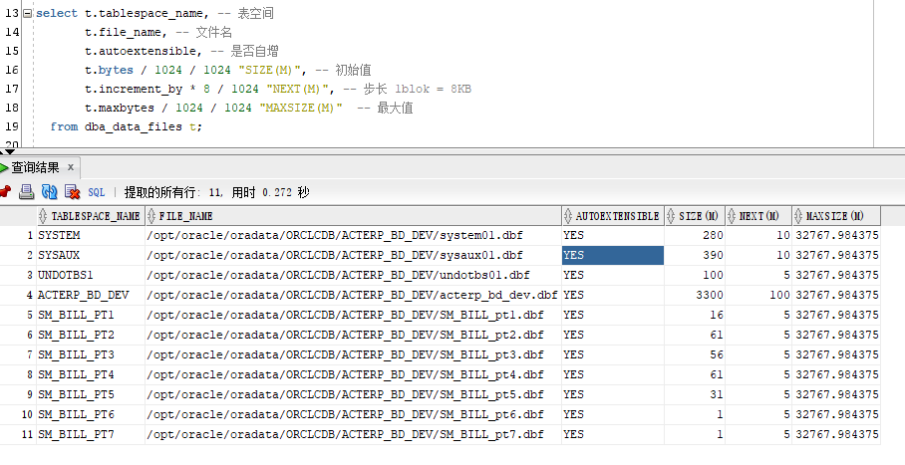Select row number 5 header
Image resolution: width=905 pixels, height=465 pixels.
[x=29, y=315]
